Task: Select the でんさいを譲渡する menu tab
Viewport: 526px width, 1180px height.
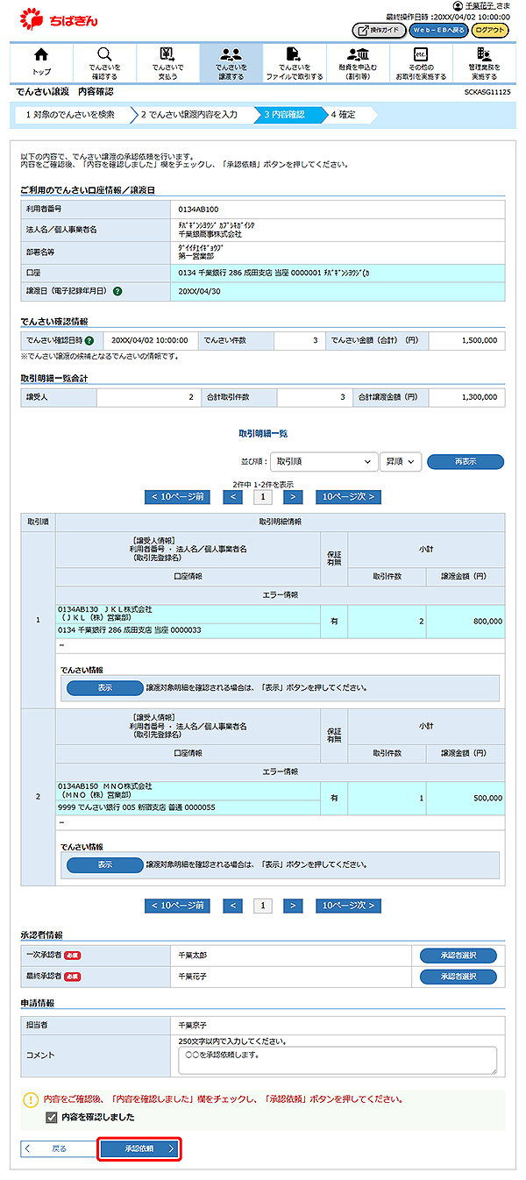Action: tap(231, 63)
